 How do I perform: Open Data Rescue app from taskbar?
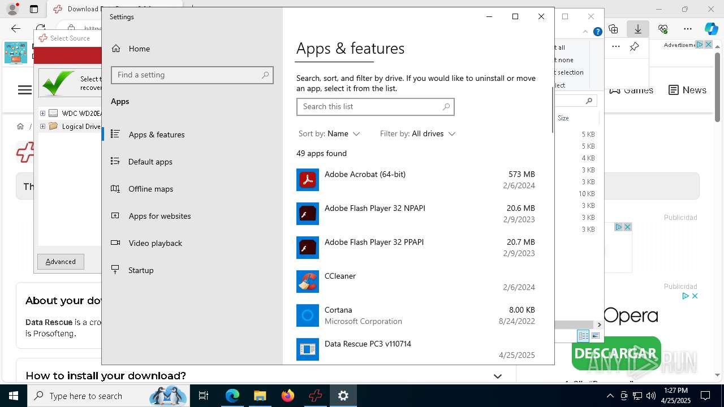point(315,396)
